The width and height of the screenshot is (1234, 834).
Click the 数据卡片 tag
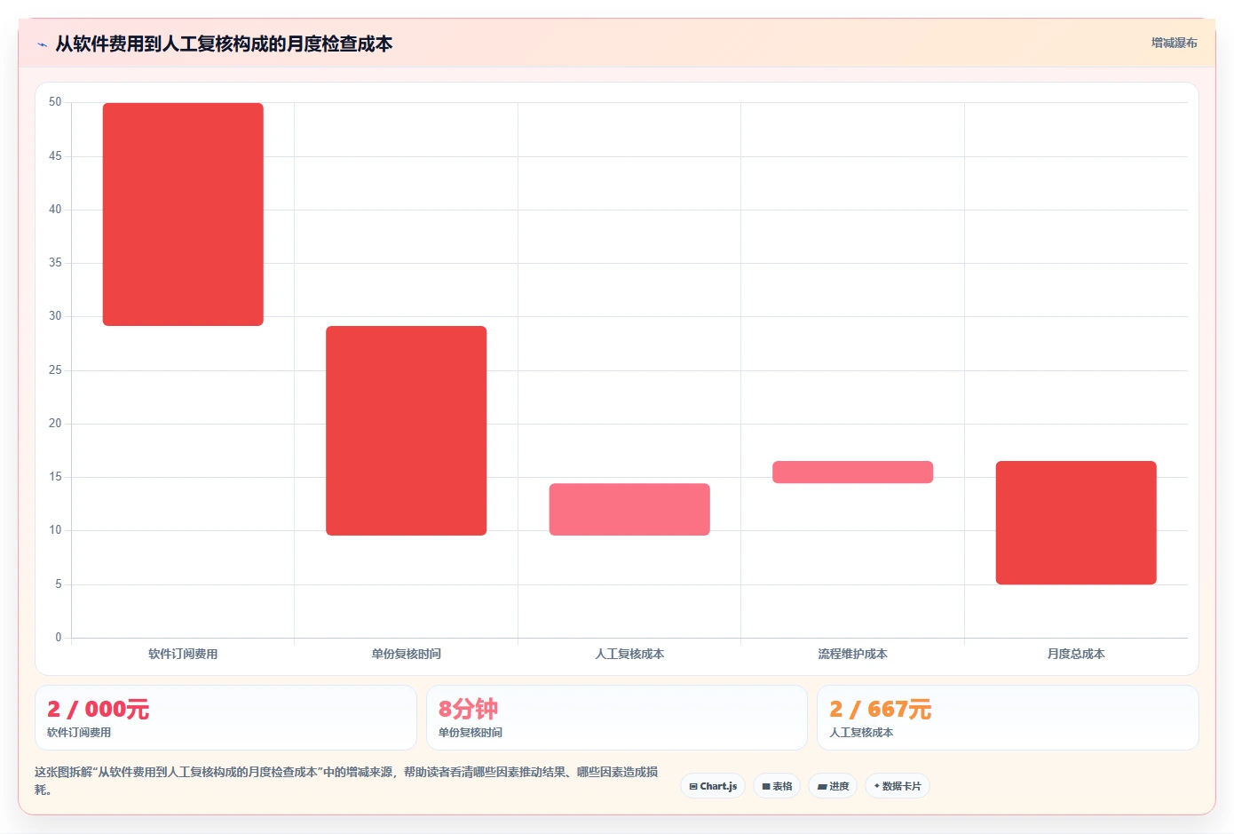point(898,786)
